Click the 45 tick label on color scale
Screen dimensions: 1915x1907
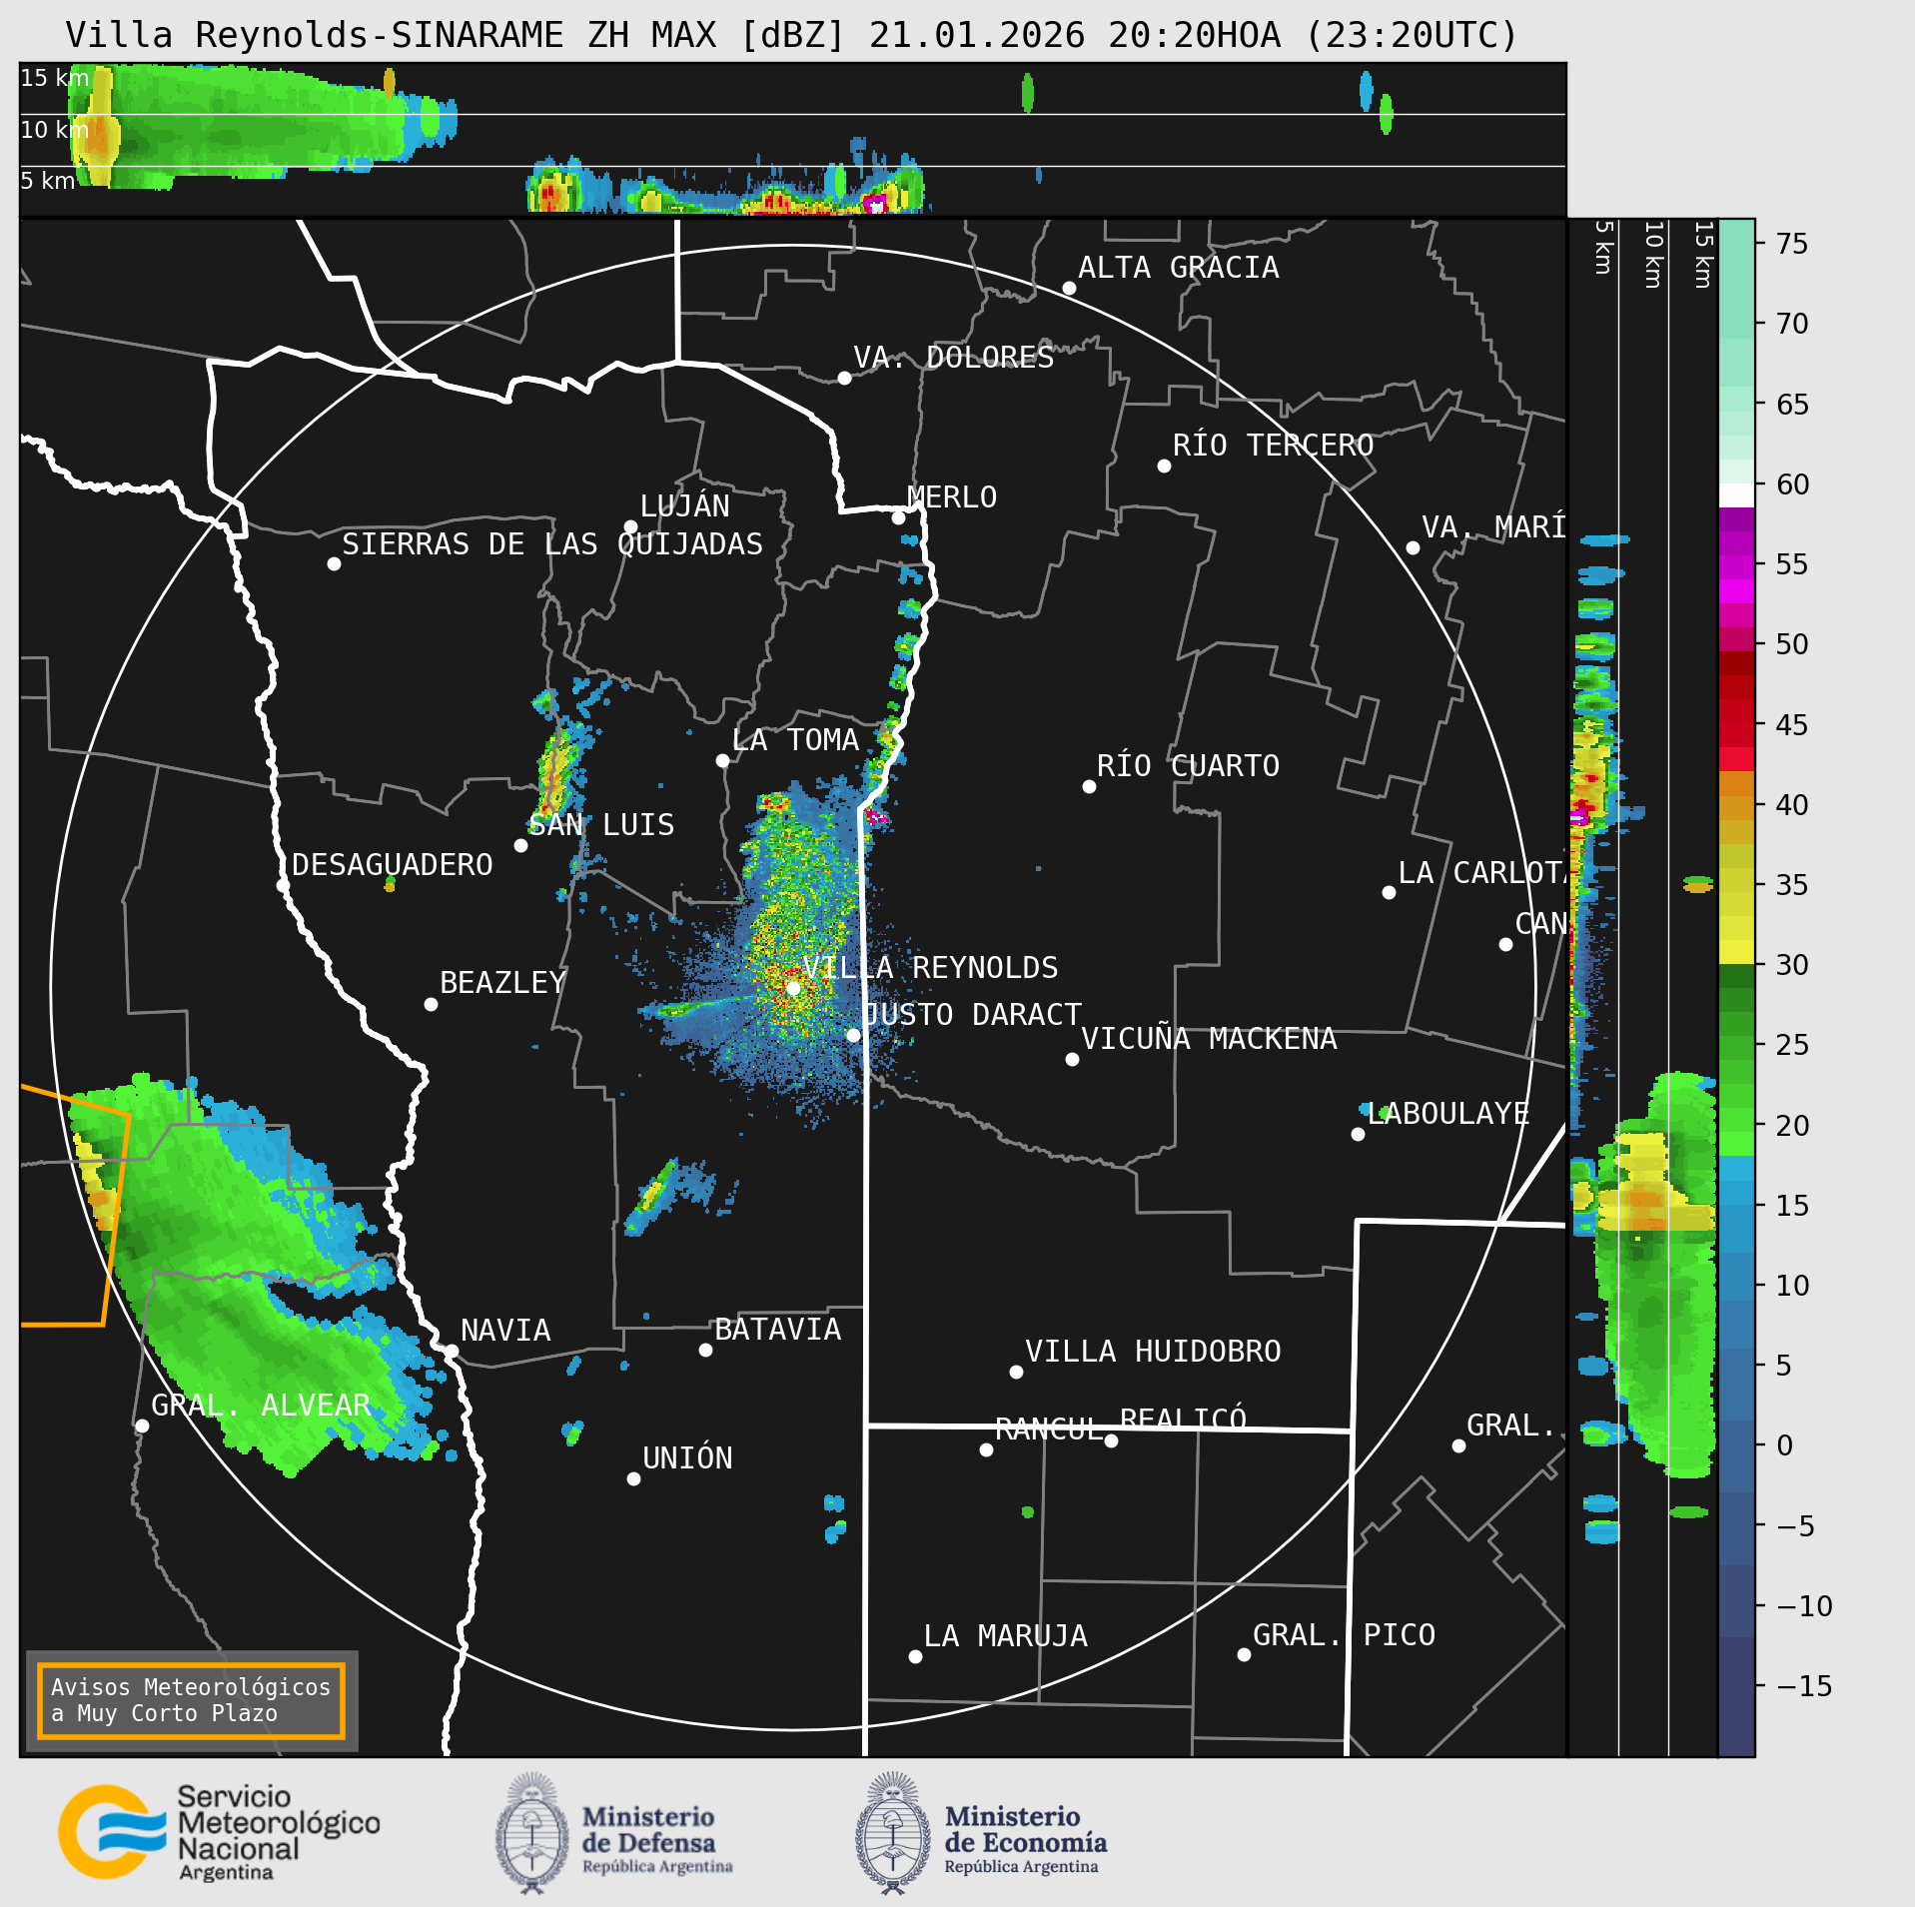tap(1793, 724)
